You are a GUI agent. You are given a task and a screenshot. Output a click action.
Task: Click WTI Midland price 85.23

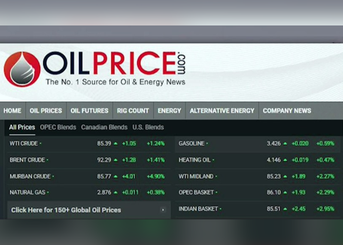(x=273, y=176)
